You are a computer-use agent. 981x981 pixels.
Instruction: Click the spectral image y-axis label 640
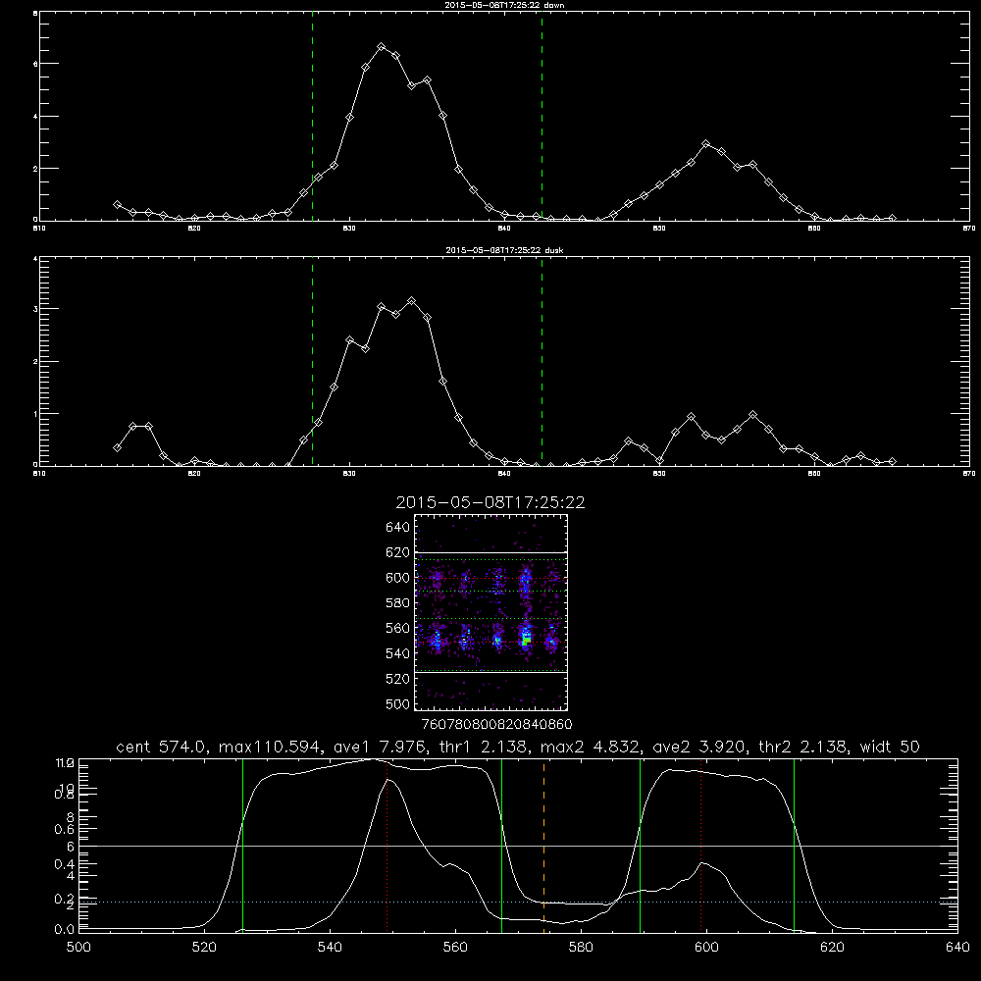[x=398, y=528]
